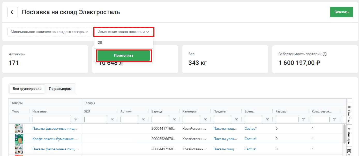
Task: Open filter menu for Название column
Action: coord(76,119)
